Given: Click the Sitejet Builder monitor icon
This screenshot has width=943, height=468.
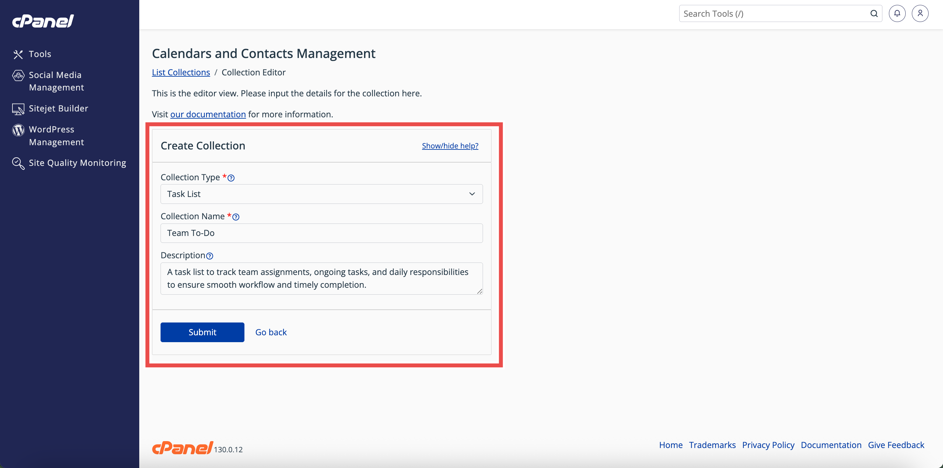Looking at the screenshot, I should click(18, 109).
